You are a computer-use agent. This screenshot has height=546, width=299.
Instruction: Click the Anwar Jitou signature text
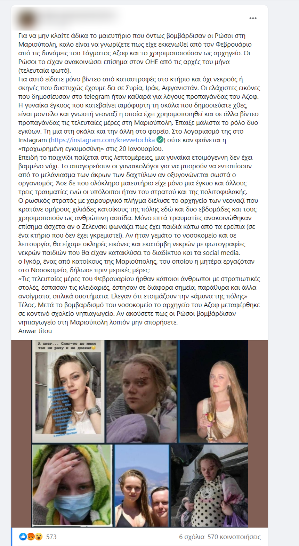coord(35,331)
